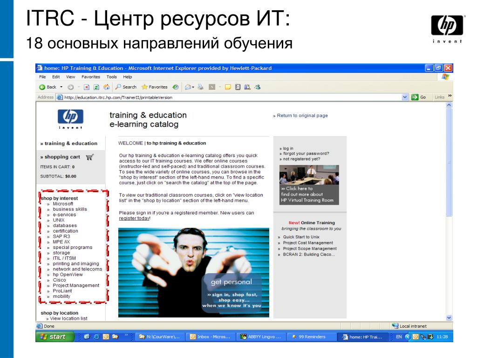Viewport: 477px width, 358px height.
Task: Click the greyed Edit toolbar icon
Action: coord(212,87)
